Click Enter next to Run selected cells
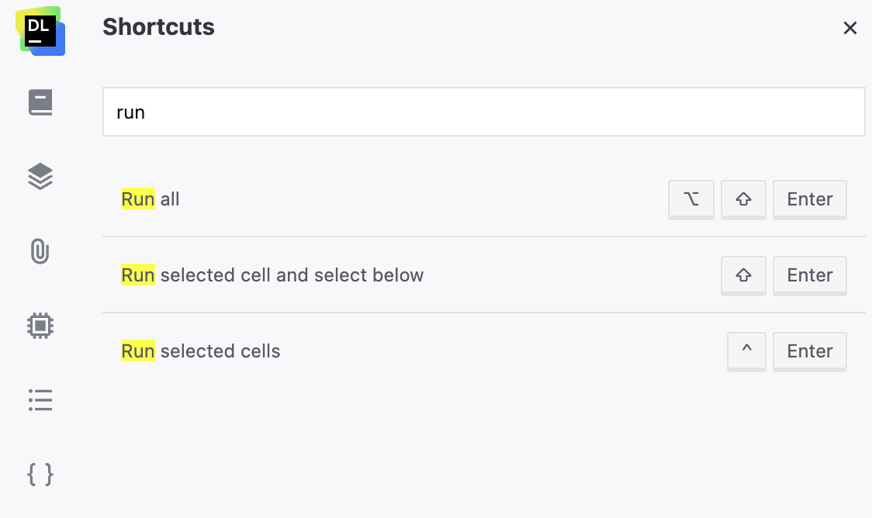The height and width of the screenshot is (518, 872). click(x=809, y=351)
